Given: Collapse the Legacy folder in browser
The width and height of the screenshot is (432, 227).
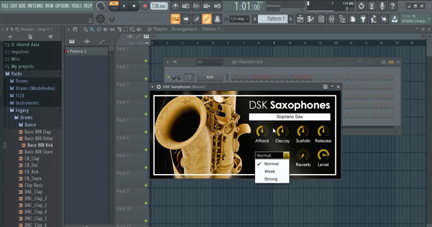Looking at the screenshot, I should tap(22, 110).
